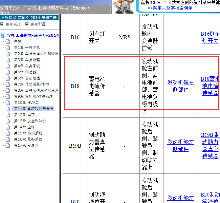This screenshot has width=220, height=203.
Task: Open 第9章 发动机/推进系统
Action: pos(33,96)
